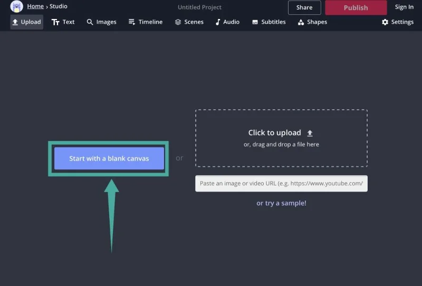
Task: Open the Text tool icon
Action: click(x=55, y=22)
